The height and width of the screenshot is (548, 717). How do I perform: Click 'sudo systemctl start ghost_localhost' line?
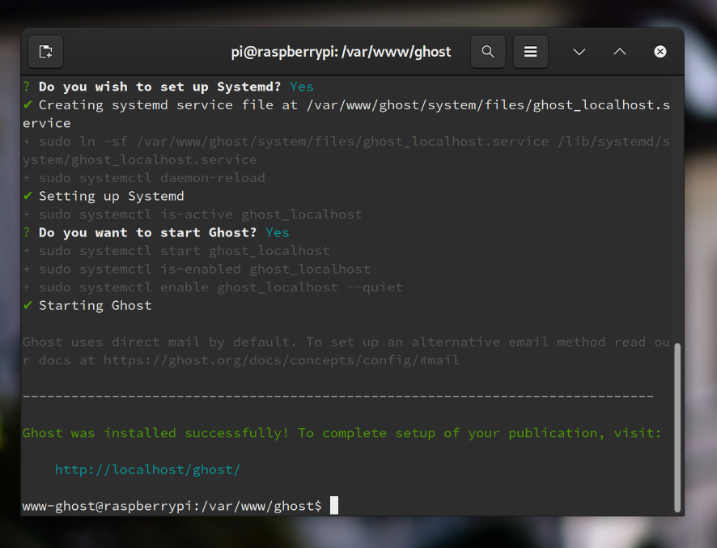176,251
